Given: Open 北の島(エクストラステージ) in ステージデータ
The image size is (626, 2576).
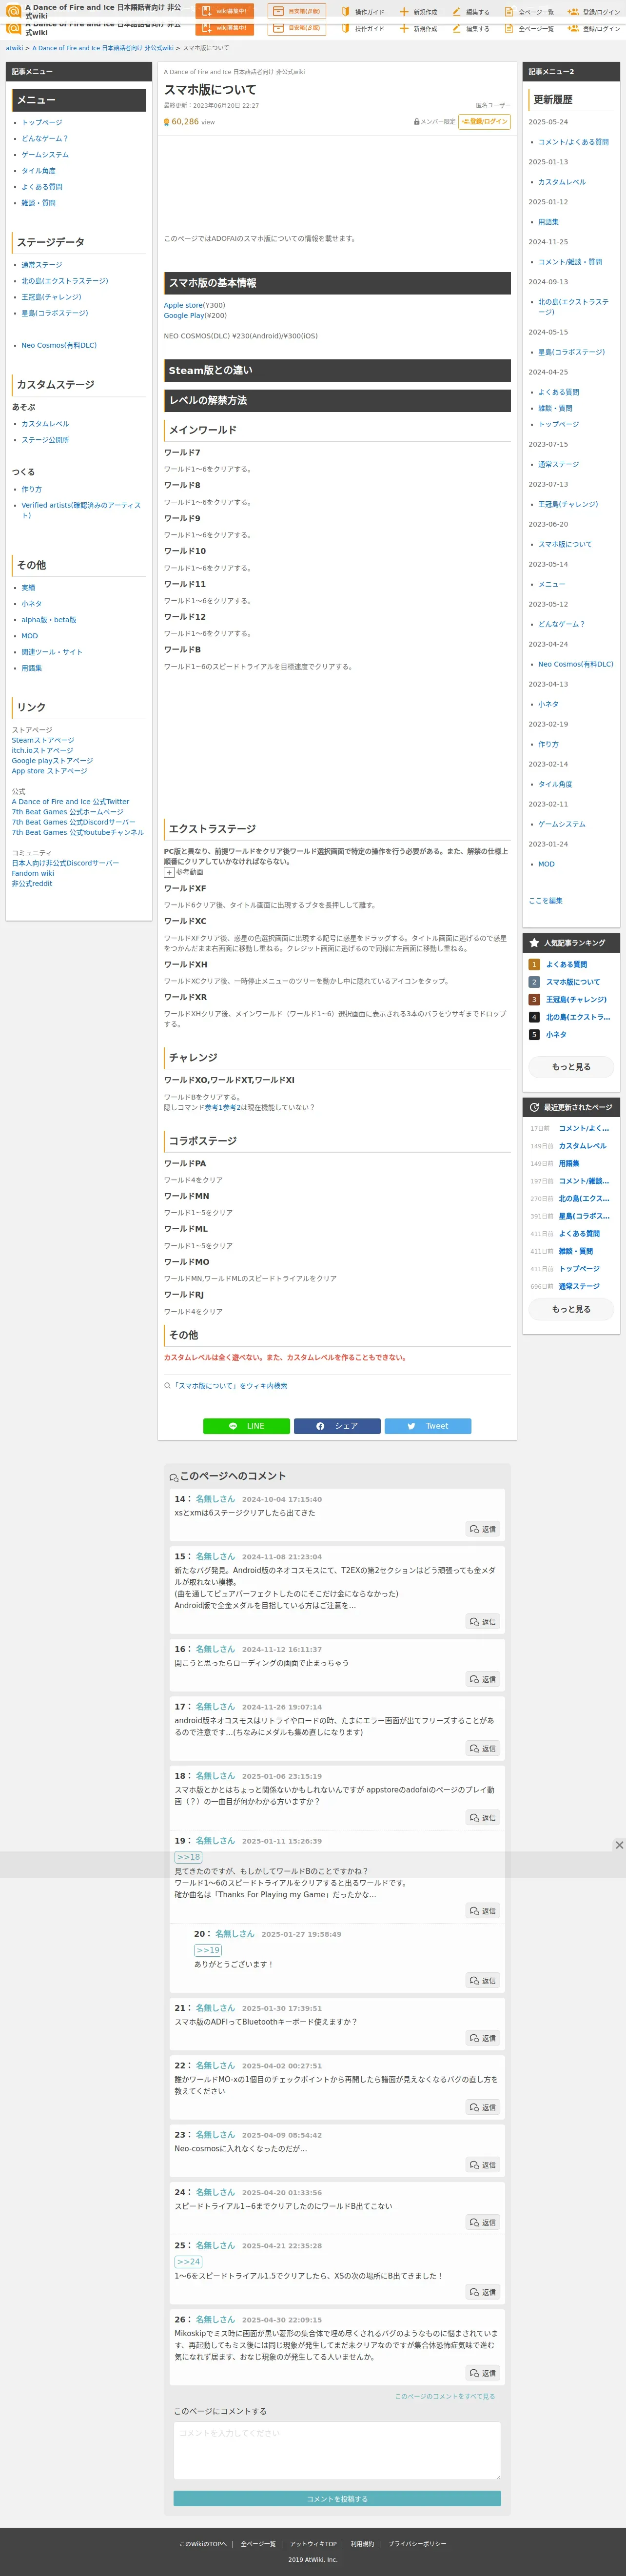Looking at the screenshot, I should tap(65, 281).
